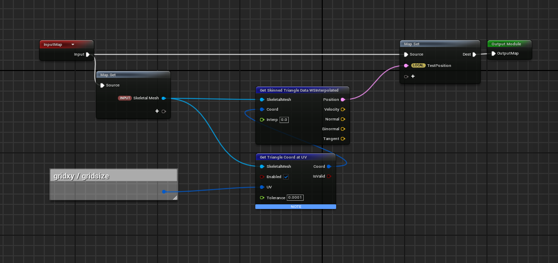The width and height of the screenshot is (558, 263).
Task: Click the Skeletal Mesh output pin on Map Get
Action: pos(163,98)
